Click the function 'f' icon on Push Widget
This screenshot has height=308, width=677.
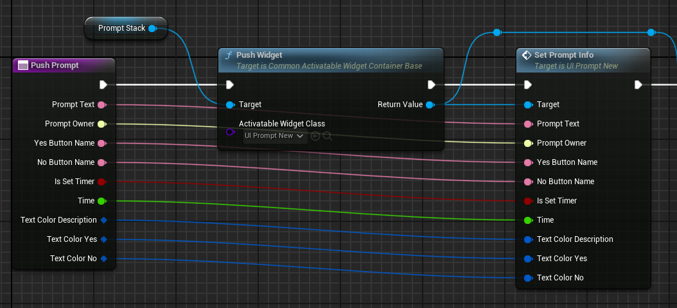[x=229, y=55]
